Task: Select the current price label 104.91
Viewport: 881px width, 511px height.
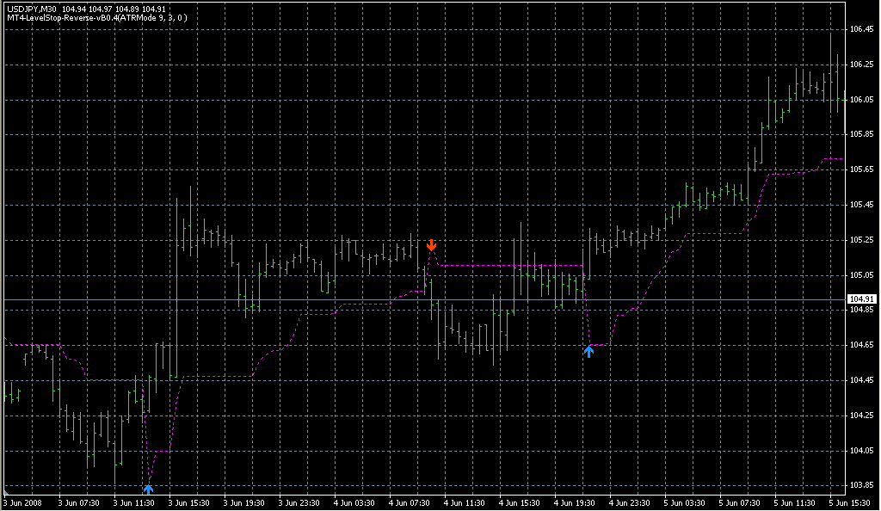Action: click(861, 299)
